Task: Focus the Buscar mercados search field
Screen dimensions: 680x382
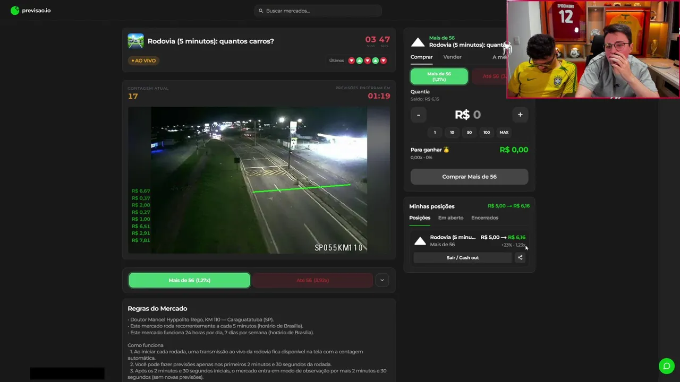Action: [318, 11]
